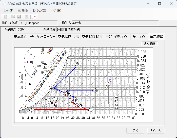Switch to the 基本条件 tab
The height and width of the screenshot is (138, 177).
point(21,37)
